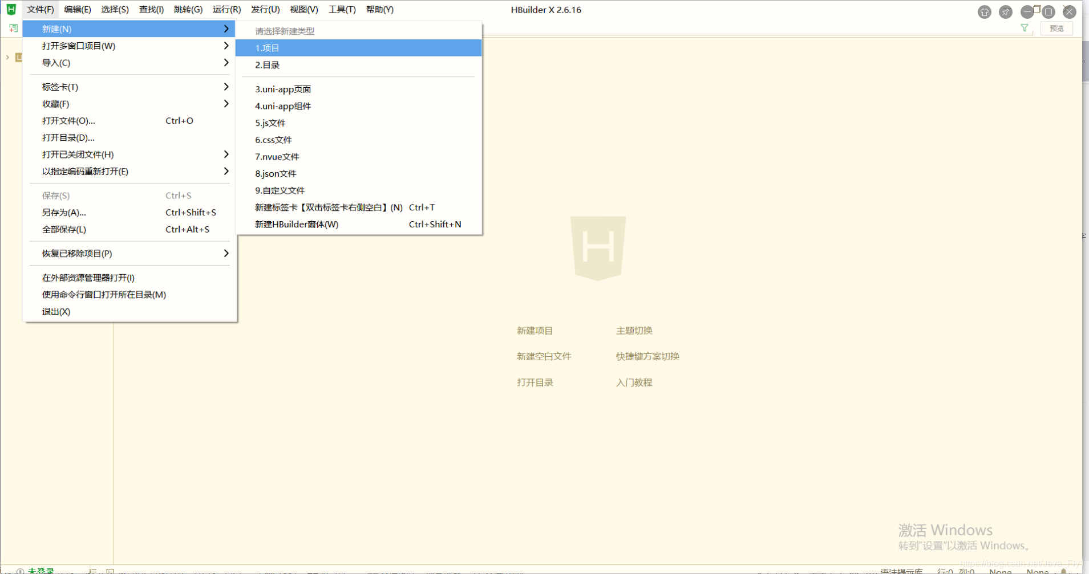Click the theme skin T-shirt icon top right
The width and height of the screenshot is (1089, 574).
click(984, 11)
